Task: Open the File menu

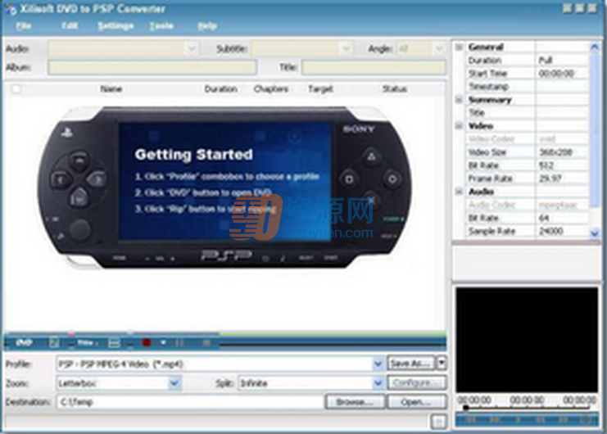Action: click(x=24, y=26)
